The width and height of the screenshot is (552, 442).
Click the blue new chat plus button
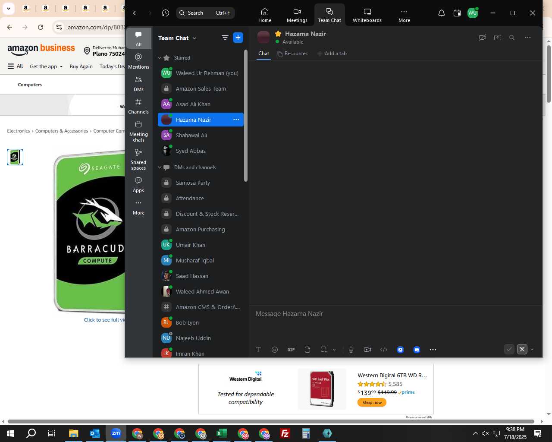point(238,38)
